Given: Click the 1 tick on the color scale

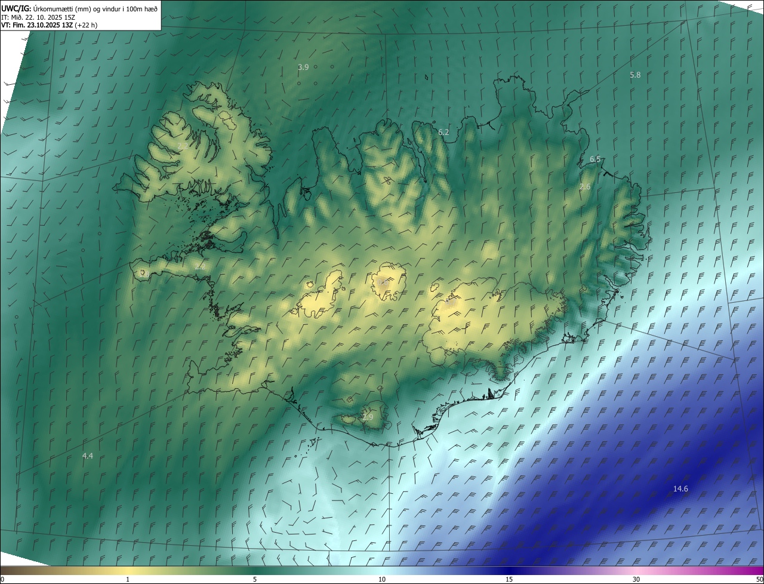Looking at the screenshot, I should pyautogui.click(x=128, y=579).
